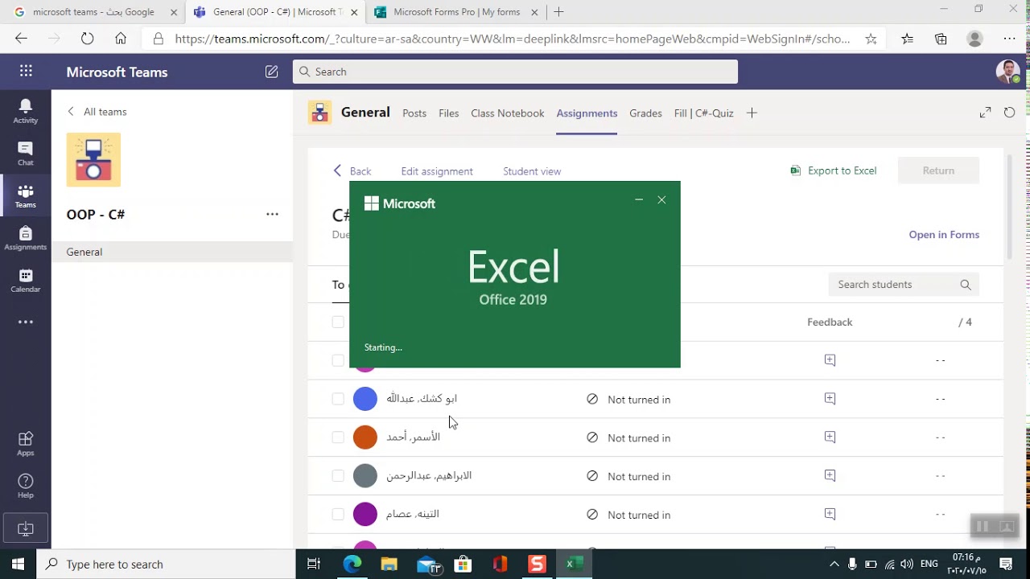
Task: Minimize the Excel splash screen
Action: click(639, 200)
